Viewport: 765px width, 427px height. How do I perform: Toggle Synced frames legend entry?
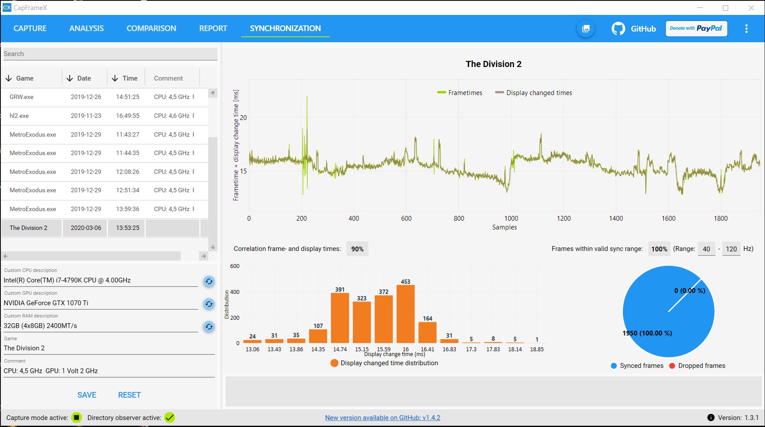click(637, 366)
